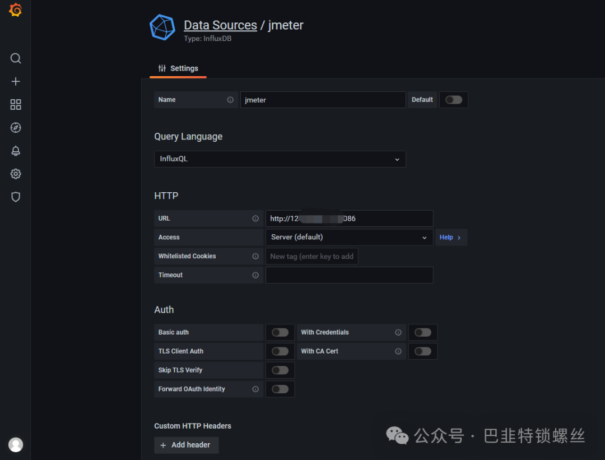Toggle the With CA Cert switch
The image size is (605, 460).
point(423,351)
